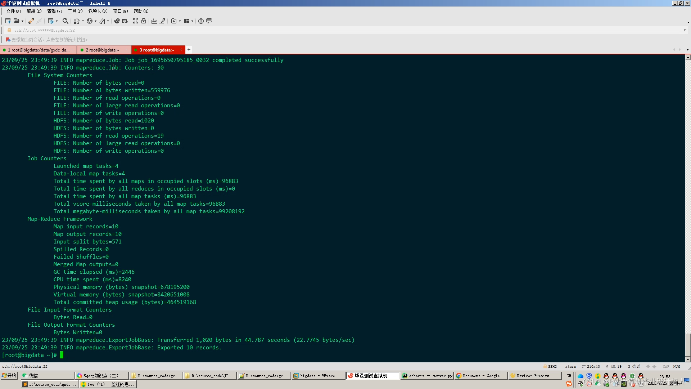Click the New Session toolbar icon
Screen dimensions: 691x389
pyautogui.click(x=8, y=21)
